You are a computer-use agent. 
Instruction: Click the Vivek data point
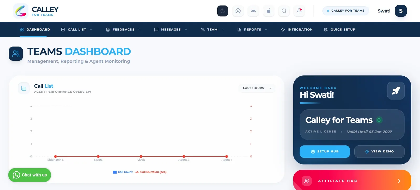(141, 156)
